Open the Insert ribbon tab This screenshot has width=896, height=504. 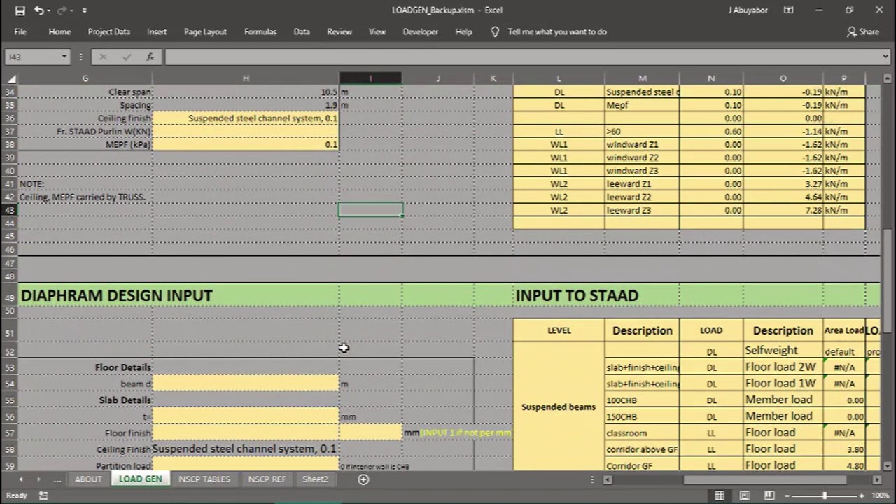click(x=157, y=31)
